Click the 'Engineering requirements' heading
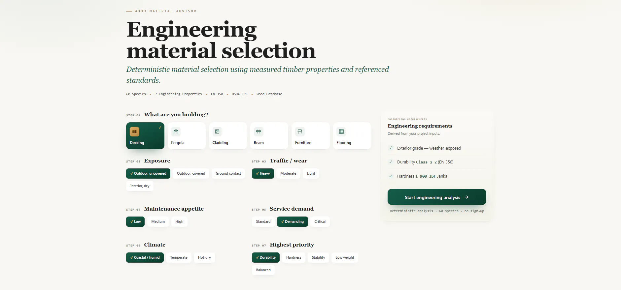The image size is (621, 290). tap(420, 126)
